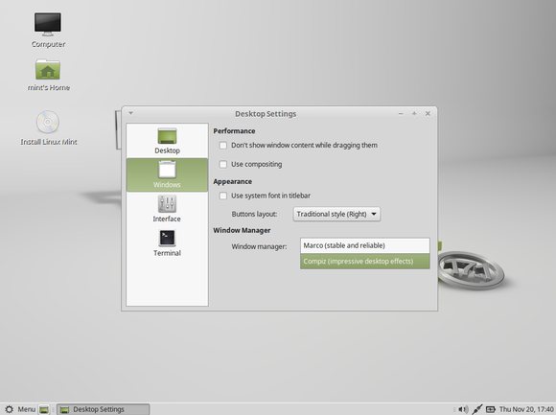Image resolution: width=556 pixels, height=415 pixels.
Task: Select the Terminal category in sidebar
Action: pyautogui.click(x=167, y=242)
